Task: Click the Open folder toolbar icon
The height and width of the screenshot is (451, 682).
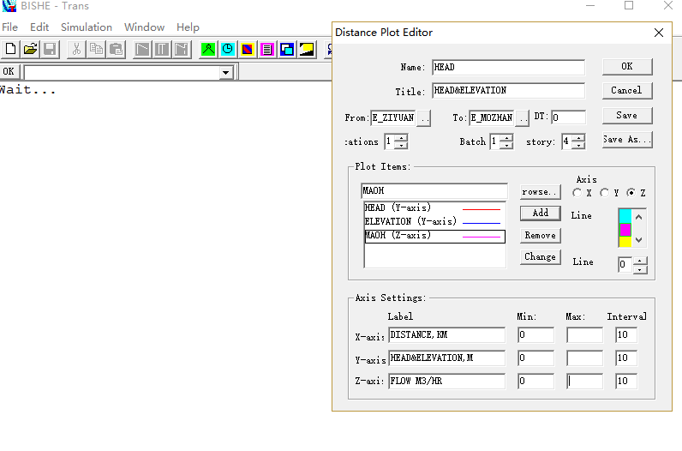Action: (x=30, y=50)
